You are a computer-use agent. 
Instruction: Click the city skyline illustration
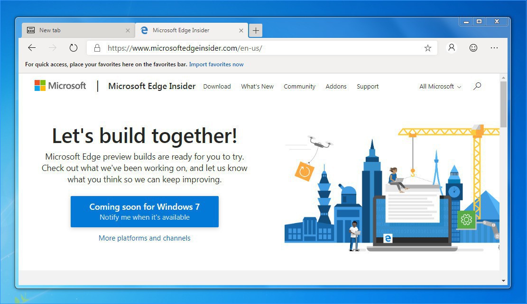click(x=392, y=188)
